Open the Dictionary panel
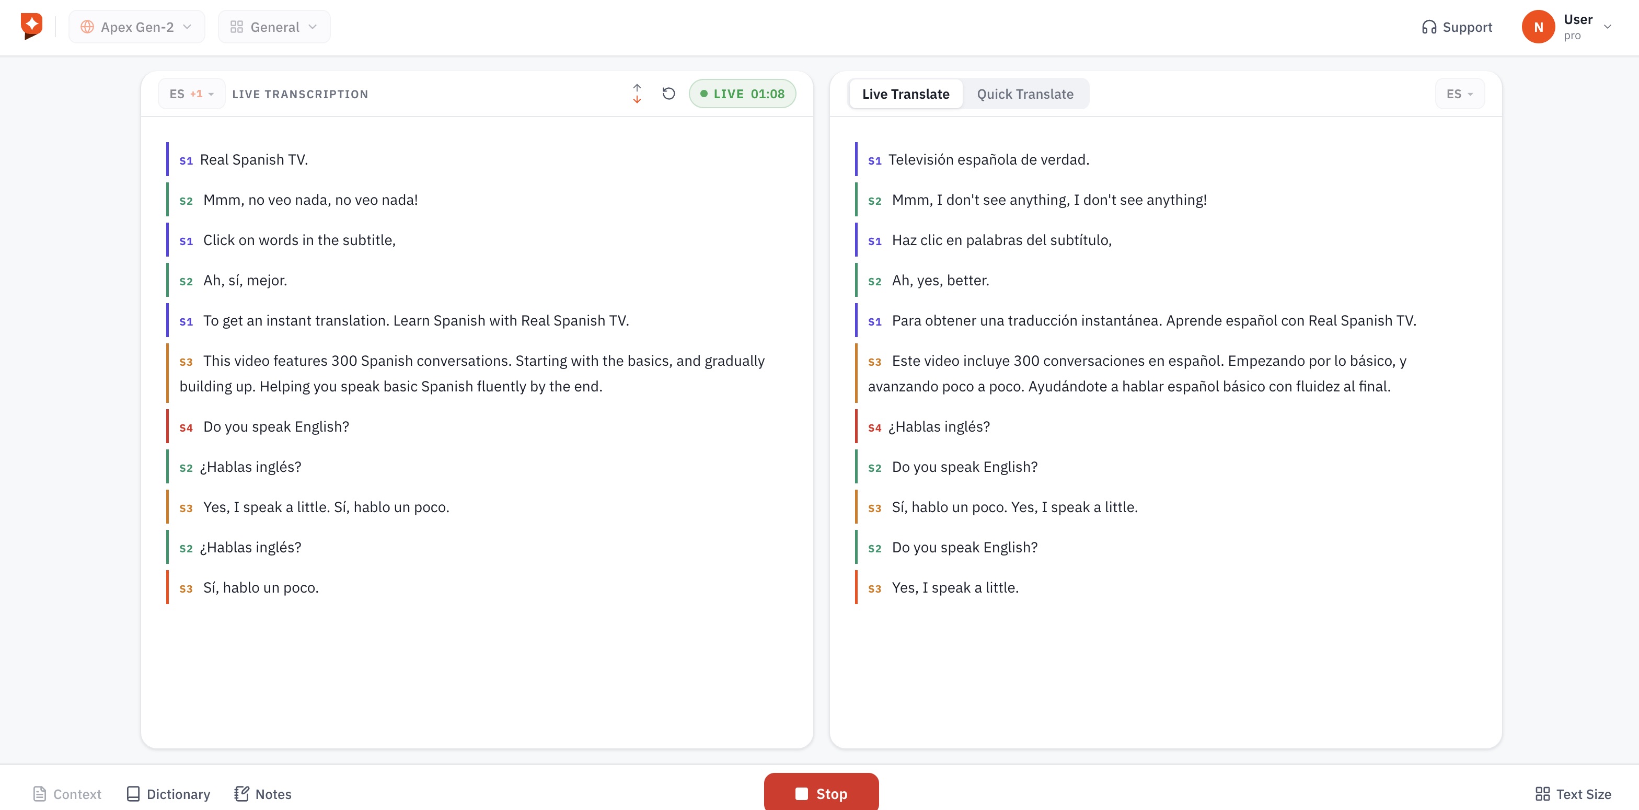Screen dimensions: 1639x810 (168, 793)
